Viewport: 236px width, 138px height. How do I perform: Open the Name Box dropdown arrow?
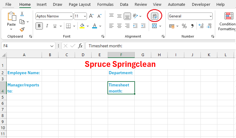pyautogui.click(x=52, y=46)
